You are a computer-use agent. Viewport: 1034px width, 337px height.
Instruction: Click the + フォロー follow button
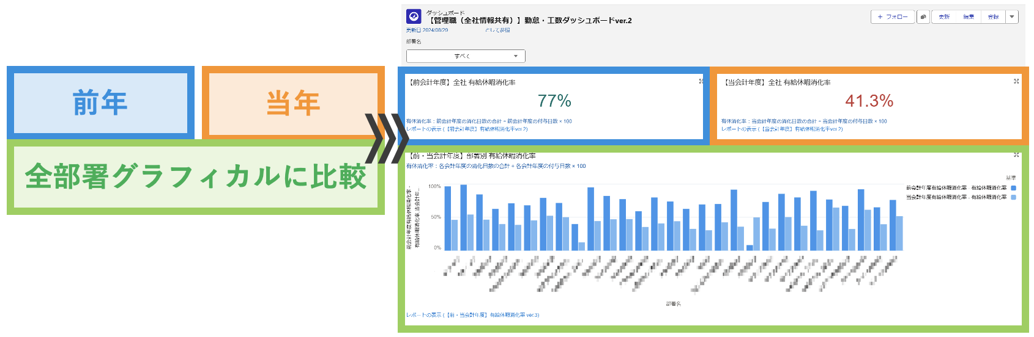click(x=893, y=17)
